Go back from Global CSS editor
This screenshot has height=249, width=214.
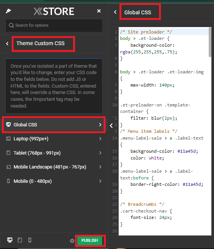point(115,12)
